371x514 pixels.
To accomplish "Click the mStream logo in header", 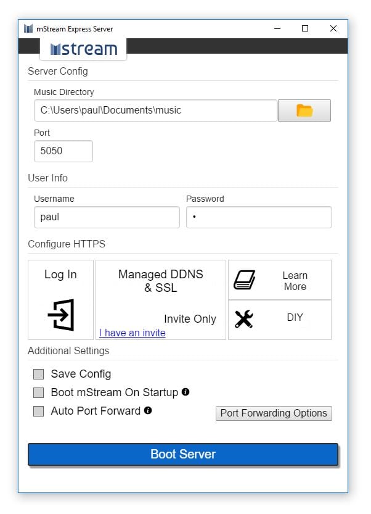I will [83, 49].
